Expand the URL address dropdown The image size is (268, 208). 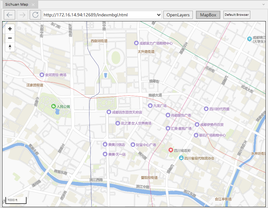pyautogui.click(x=159, y=15)
